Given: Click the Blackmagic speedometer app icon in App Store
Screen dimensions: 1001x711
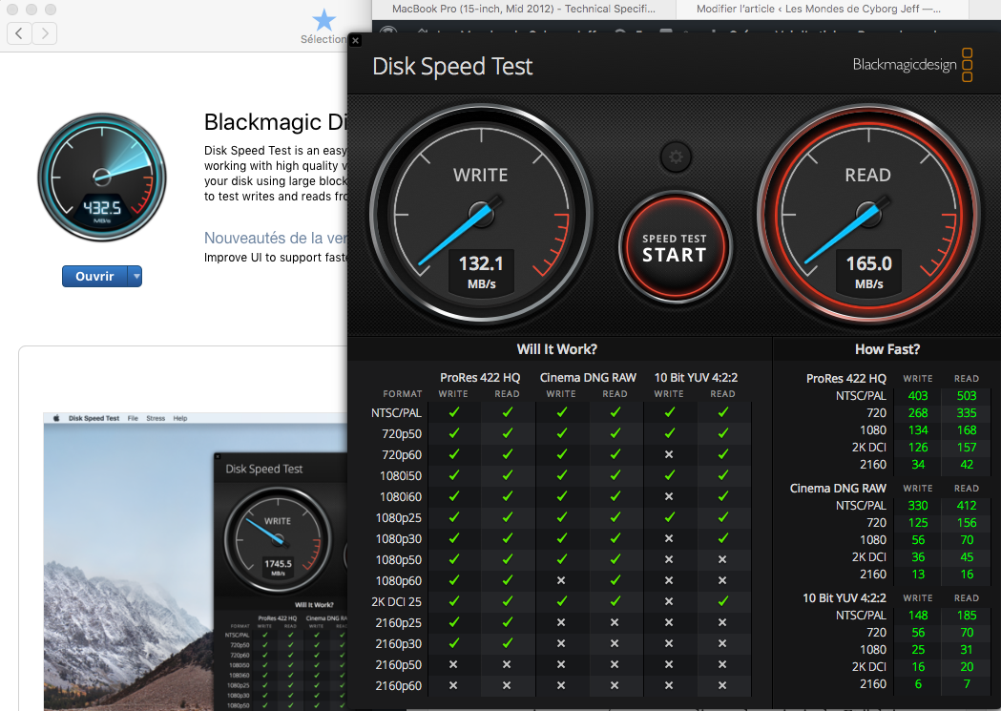Looking at the screenshot, I should (x=102, y=178).
